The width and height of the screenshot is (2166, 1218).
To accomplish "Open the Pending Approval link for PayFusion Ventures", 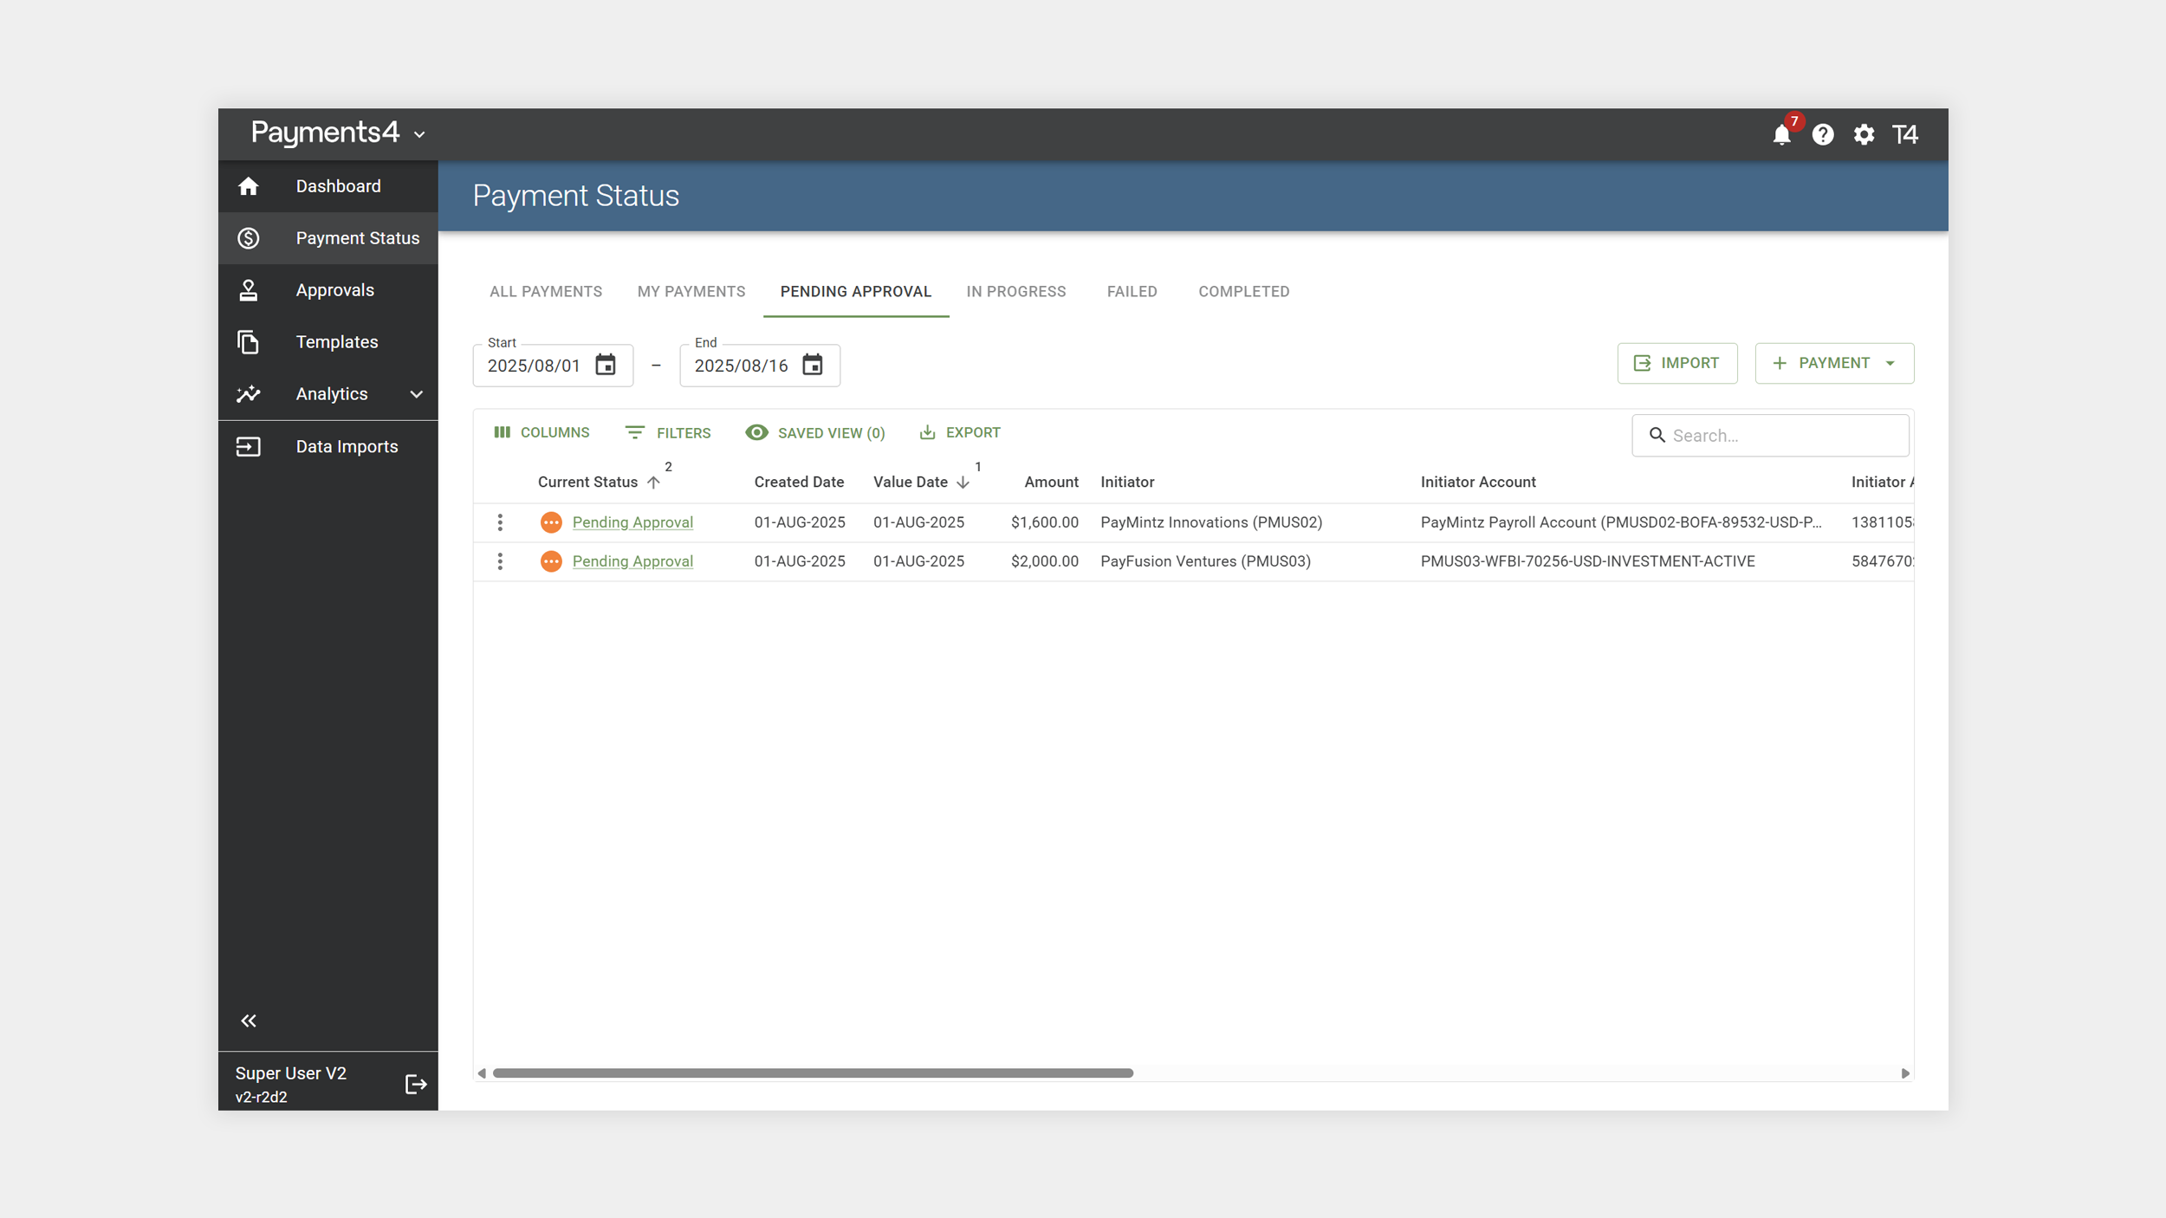I will [x=632, y=561].
